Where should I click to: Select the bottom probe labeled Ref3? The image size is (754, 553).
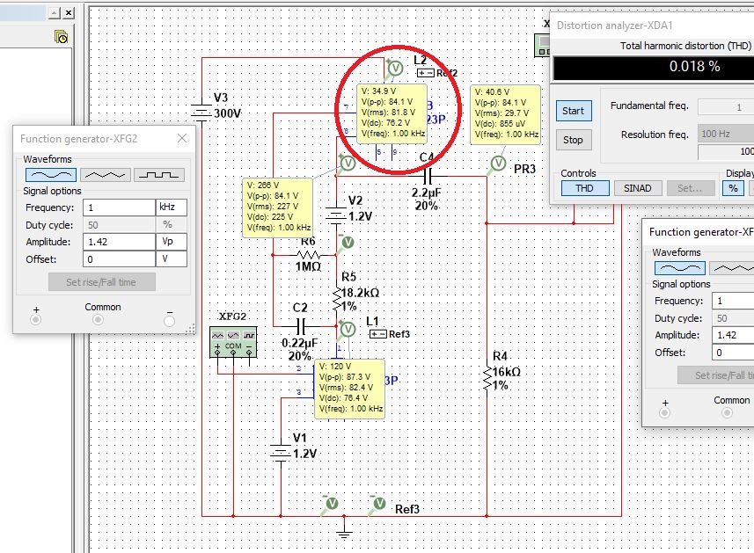click(x=378, y=504)
